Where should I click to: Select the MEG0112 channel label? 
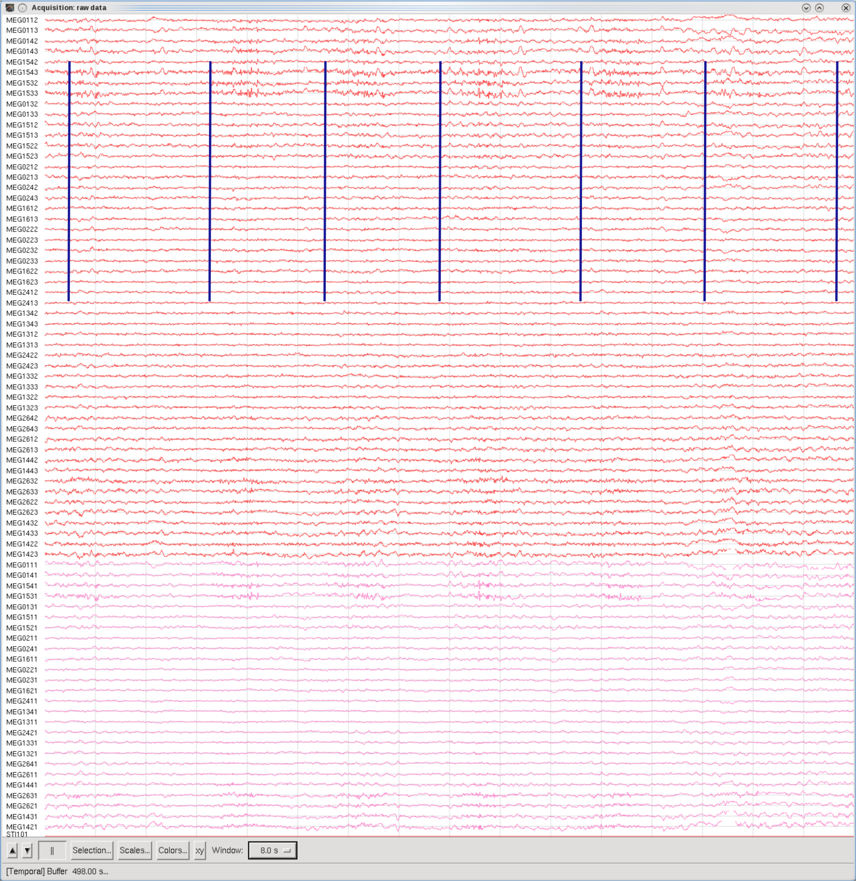coord(22,20)
